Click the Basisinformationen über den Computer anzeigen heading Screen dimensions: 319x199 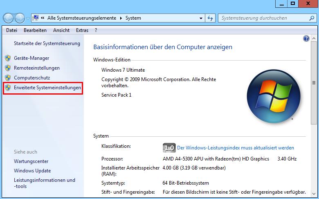click(163, 47)
